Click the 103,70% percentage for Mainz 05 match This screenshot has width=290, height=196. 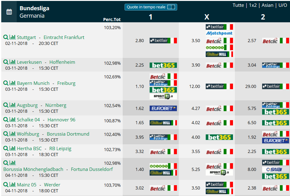pyautogui.click(x=112, y=185)
